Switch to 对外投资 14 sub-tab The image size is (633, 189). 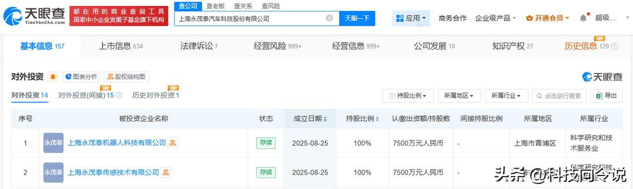click(30, 95)
